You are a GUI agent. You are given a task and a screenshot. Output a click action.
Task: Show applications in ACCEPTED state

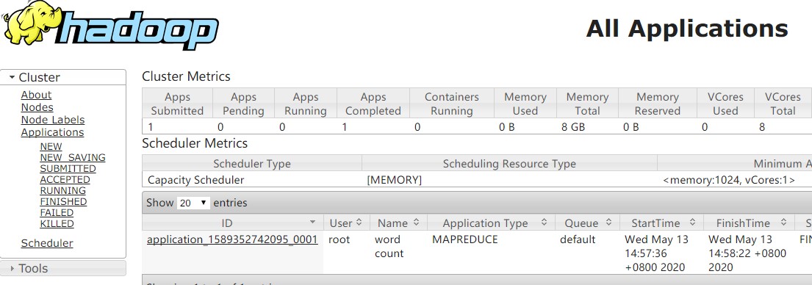click(65, 180)
